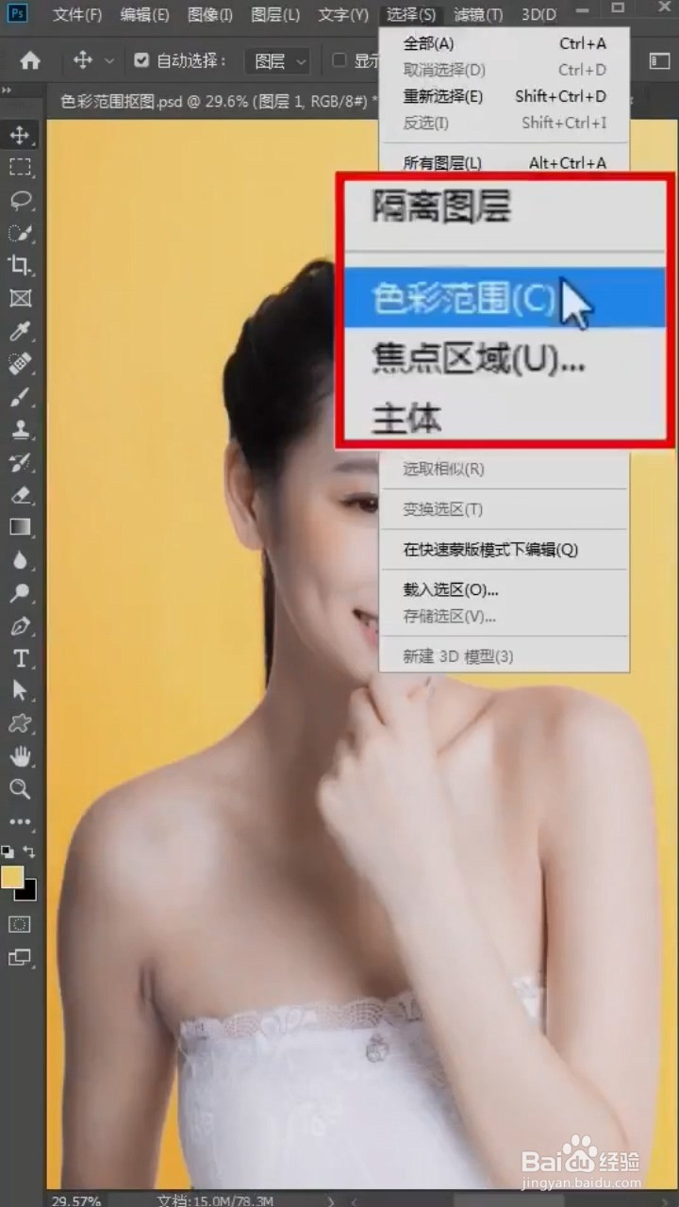The height and width of the screenshot is (1207, 679).
Task: Change screen mode icon
Action: click(x=20, y=958)
